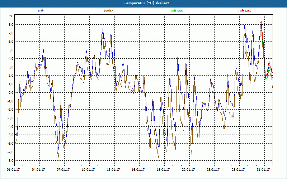The height and width of the screenshot is (179, 287).
Task: Click the Luft Max legend label
Action: tap(245, 11)
